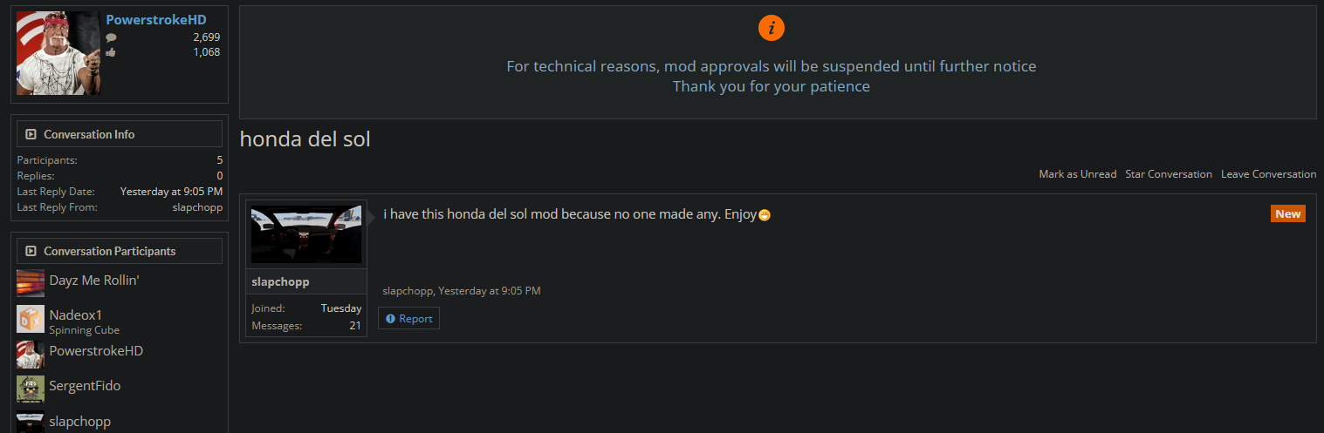Collapse the Conversation Info panel toggle icon
Screen dimensions: 1324x433
pyautogui.click(x=31, y=134)
